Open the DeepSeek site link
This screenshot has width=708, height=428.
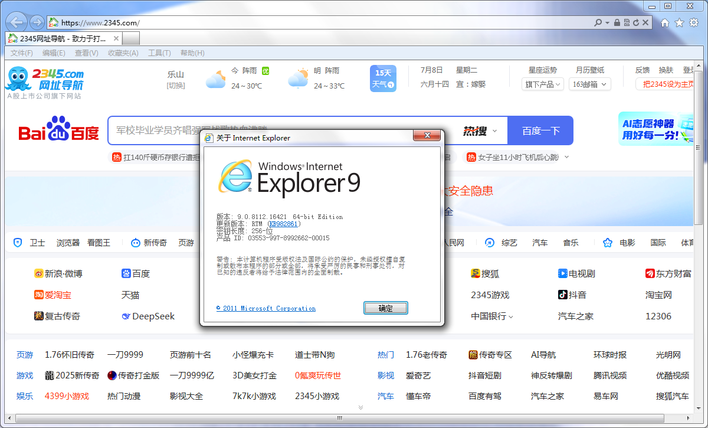pyautogui.click(x=148, y=316)
